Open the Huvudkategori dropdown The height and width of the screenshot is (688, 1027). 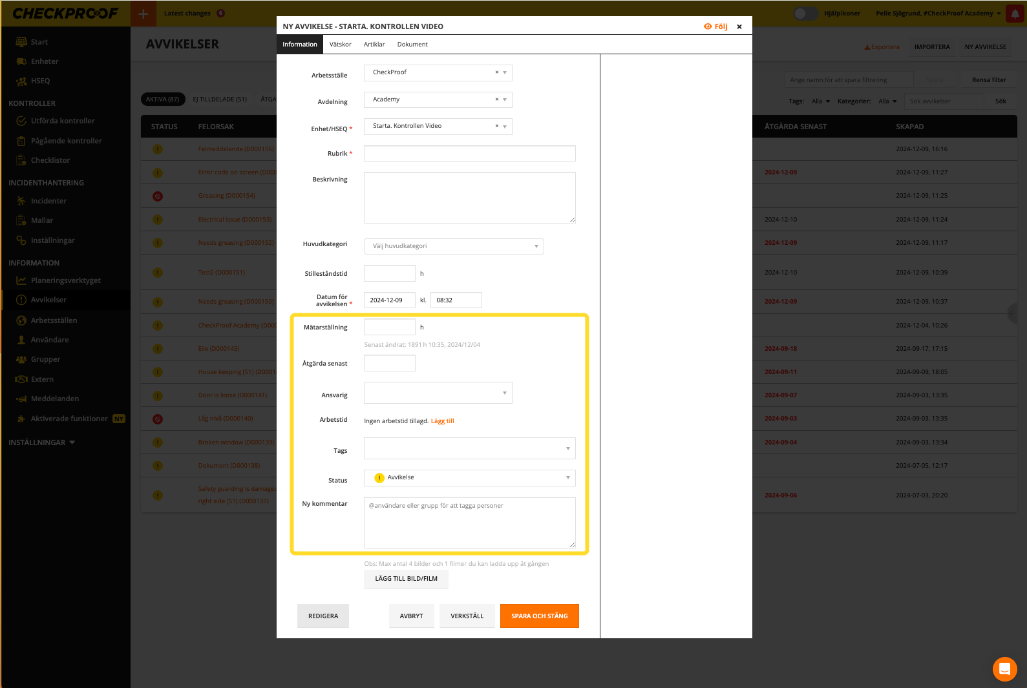click(x=453, y=246)
